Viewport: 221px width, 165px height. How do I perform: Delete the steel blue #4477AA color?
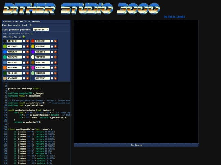pos(27,62)
